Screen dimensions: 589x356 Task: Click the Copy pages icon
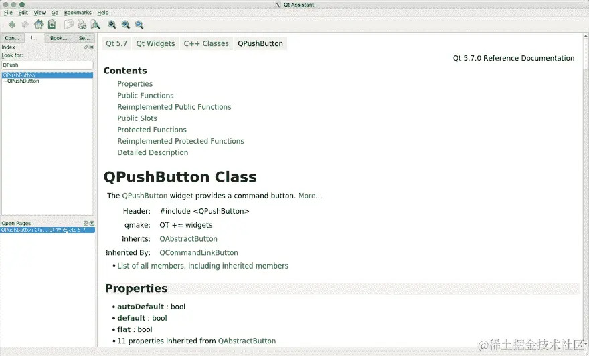click(x=68, y=25)
